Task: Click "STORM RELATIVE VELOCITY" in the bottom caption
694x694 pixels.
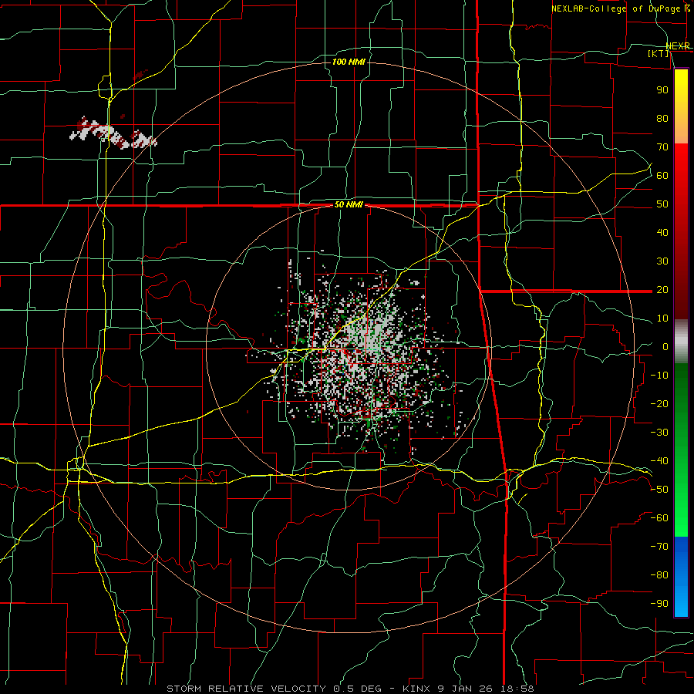Action: tap(247, 689)
